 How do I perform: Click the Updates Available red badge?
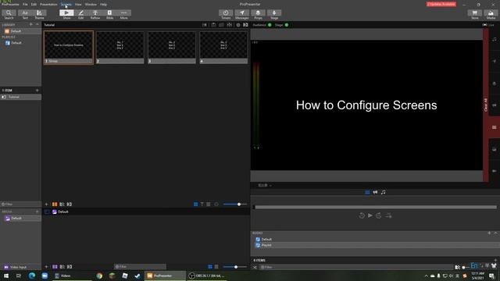point(441,4)
